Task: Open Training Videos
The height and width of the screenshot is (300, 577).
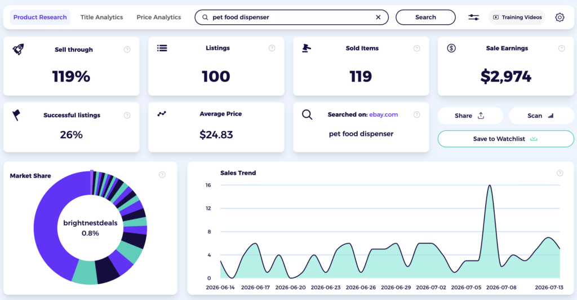Action: (x=517, y=17)
